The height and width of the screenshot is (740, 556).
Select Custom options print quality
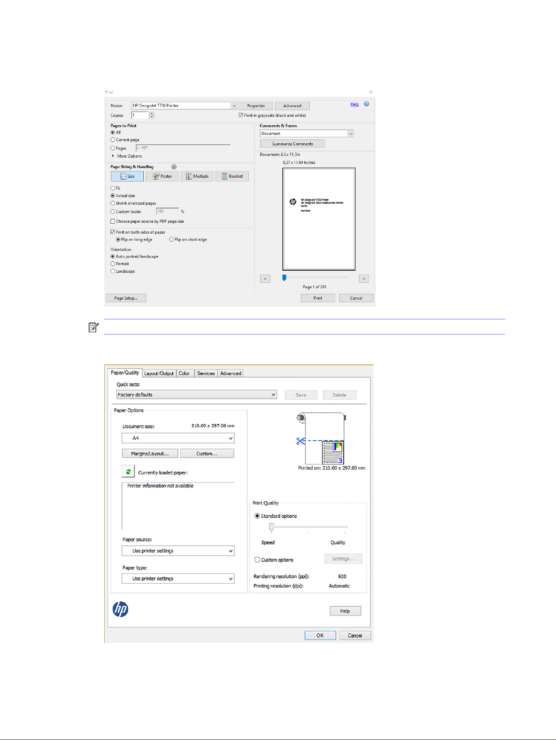257,560
